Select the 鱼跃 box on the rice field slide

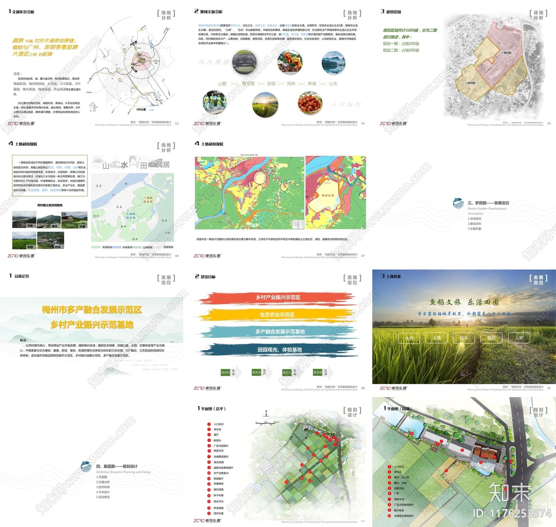click(491, 338)
